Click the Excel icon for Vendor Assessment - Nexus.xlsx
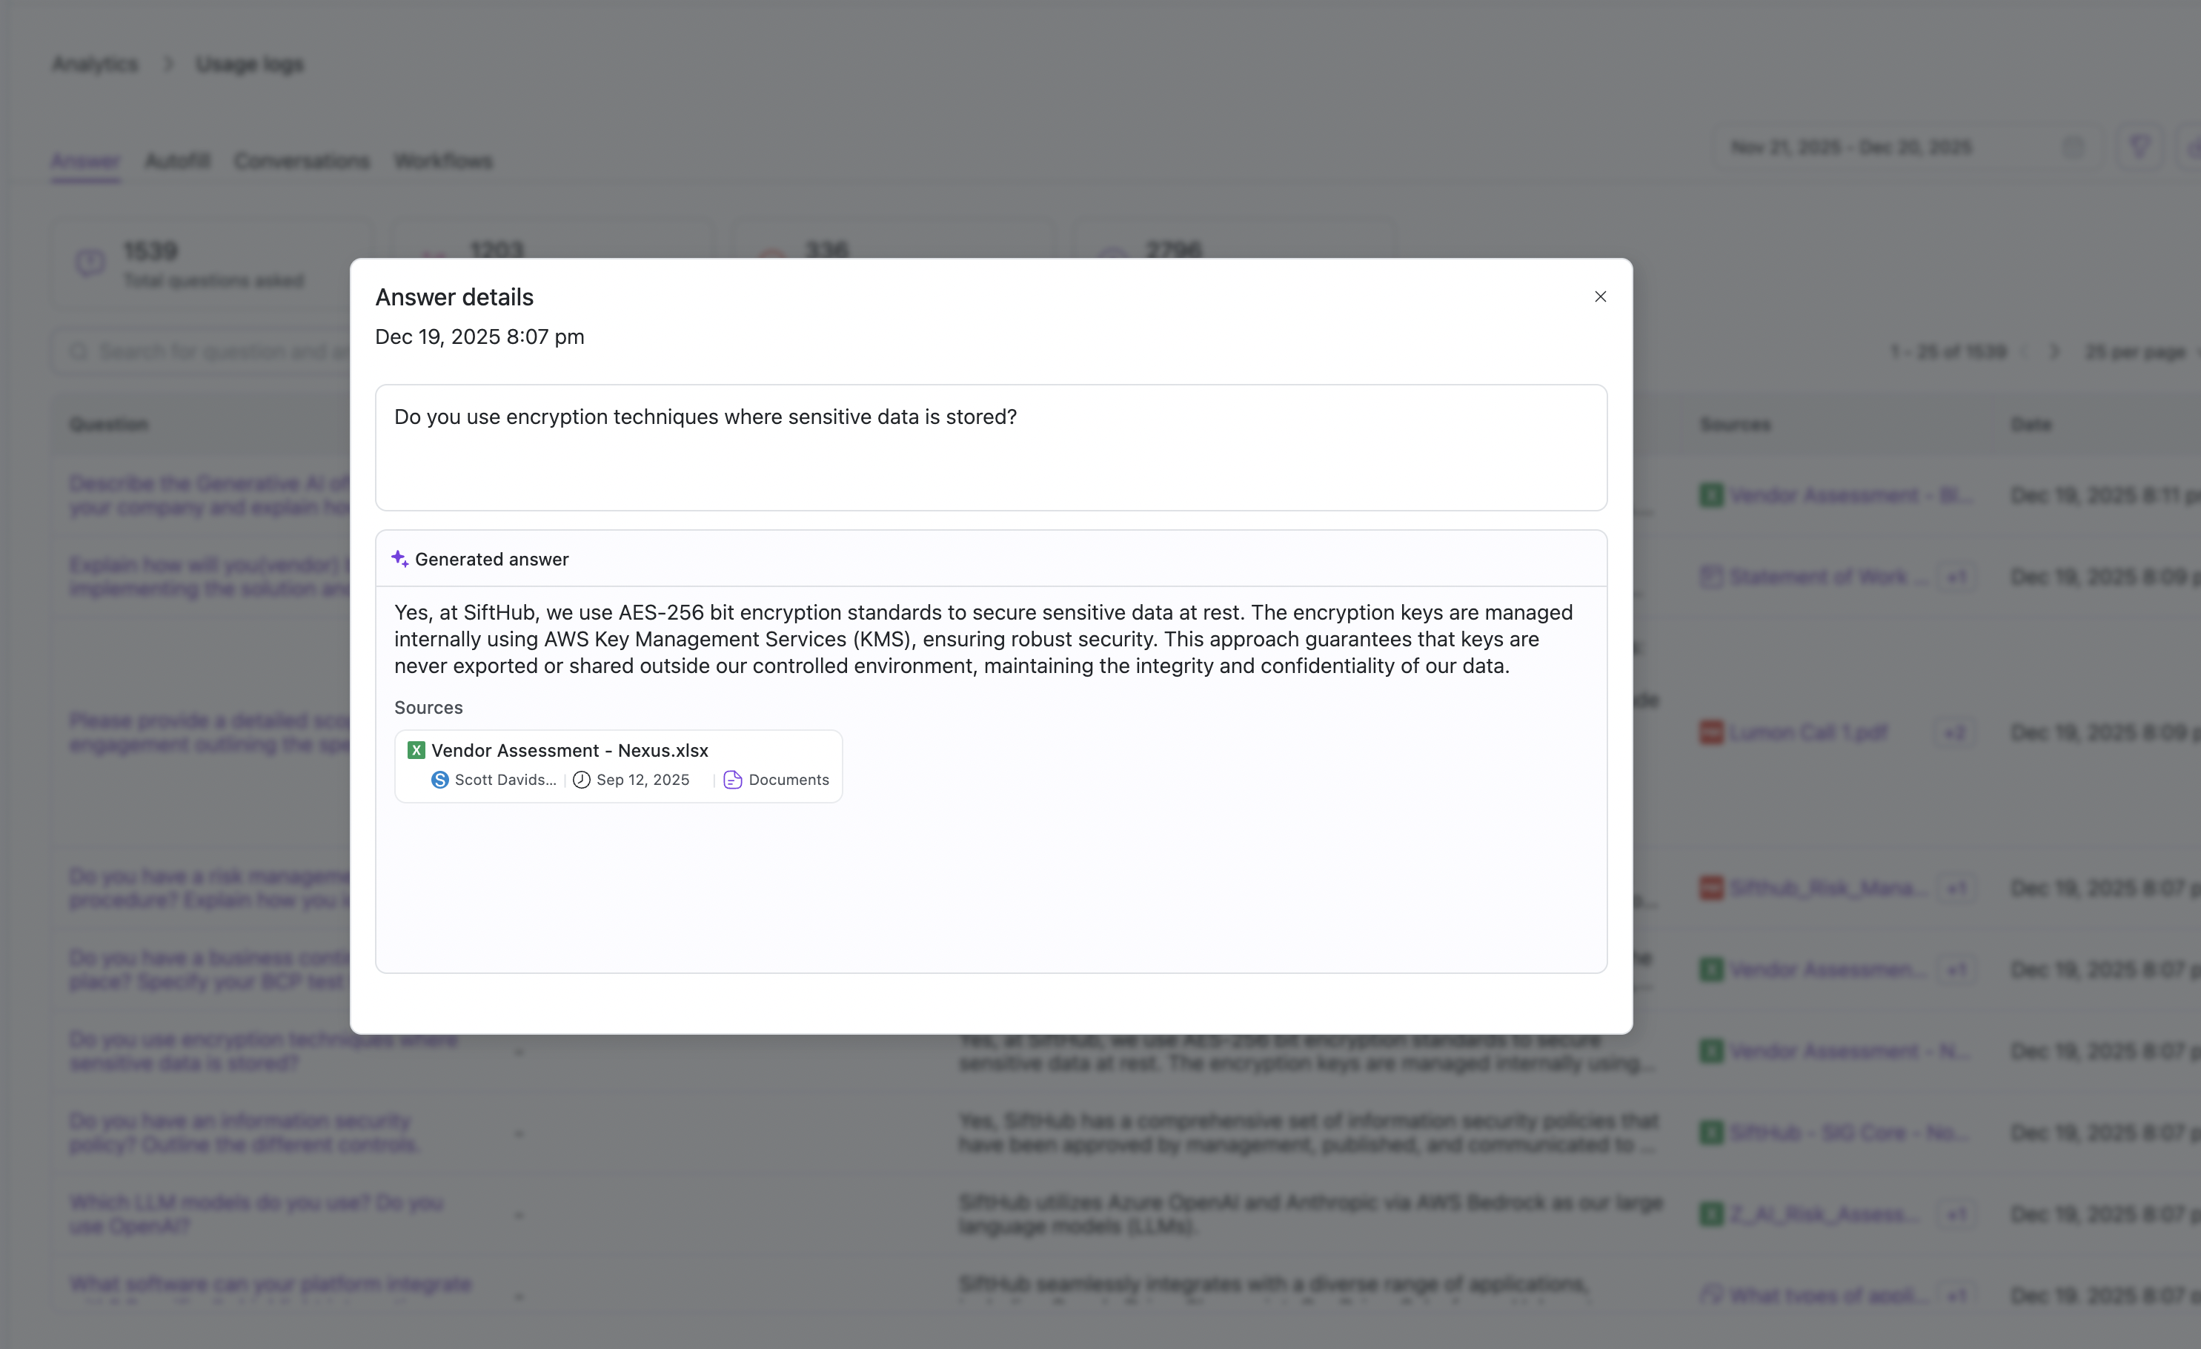 click(416, 750)
